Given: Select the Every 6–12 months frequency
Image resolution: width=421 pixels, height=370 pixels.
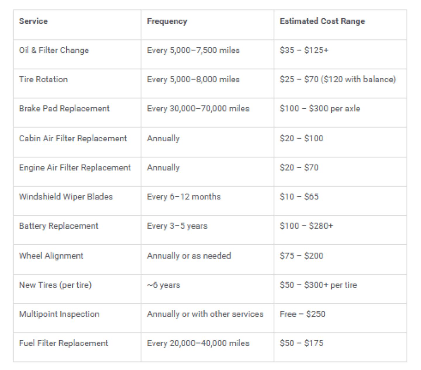Looking at the screenshot, I should click(184, 197).
